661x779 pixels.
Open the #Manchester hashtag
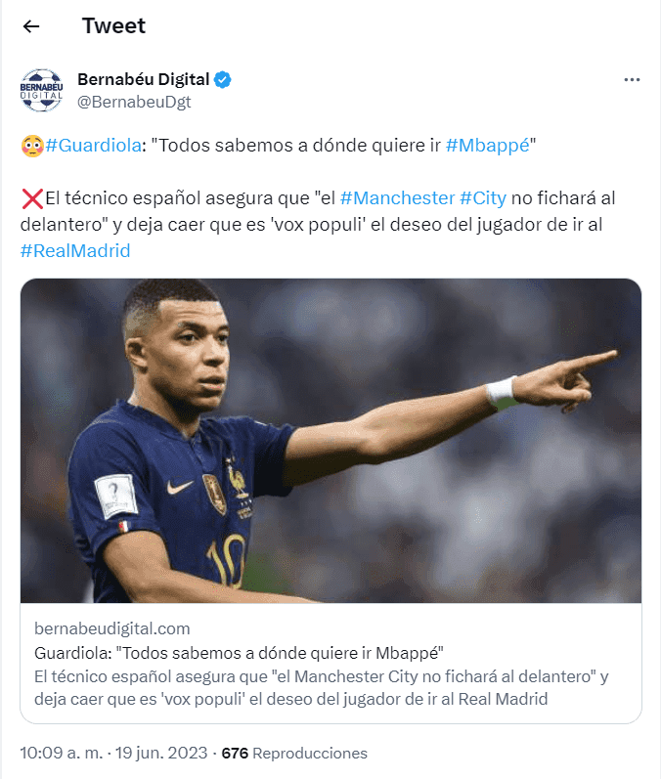398,198
